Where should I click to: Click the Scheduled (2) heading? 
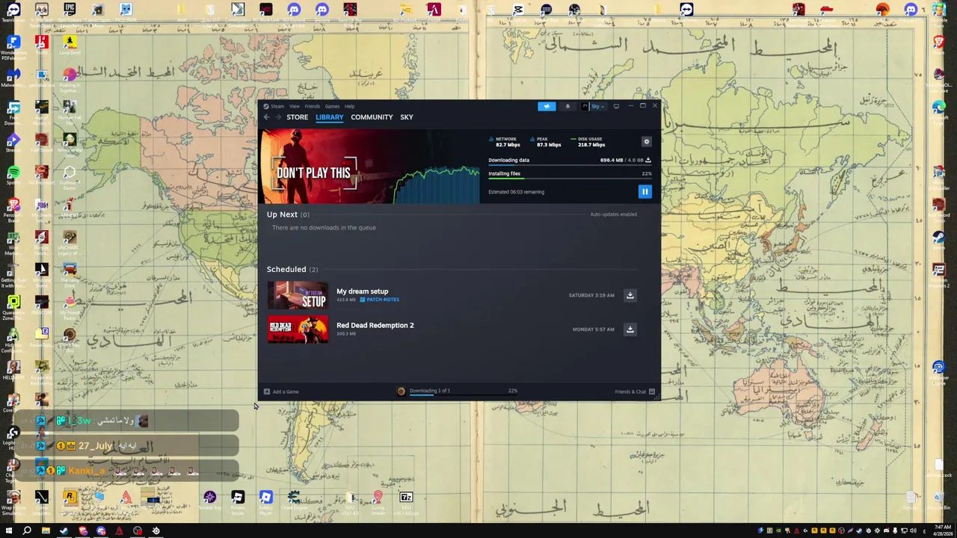(292, 269)
